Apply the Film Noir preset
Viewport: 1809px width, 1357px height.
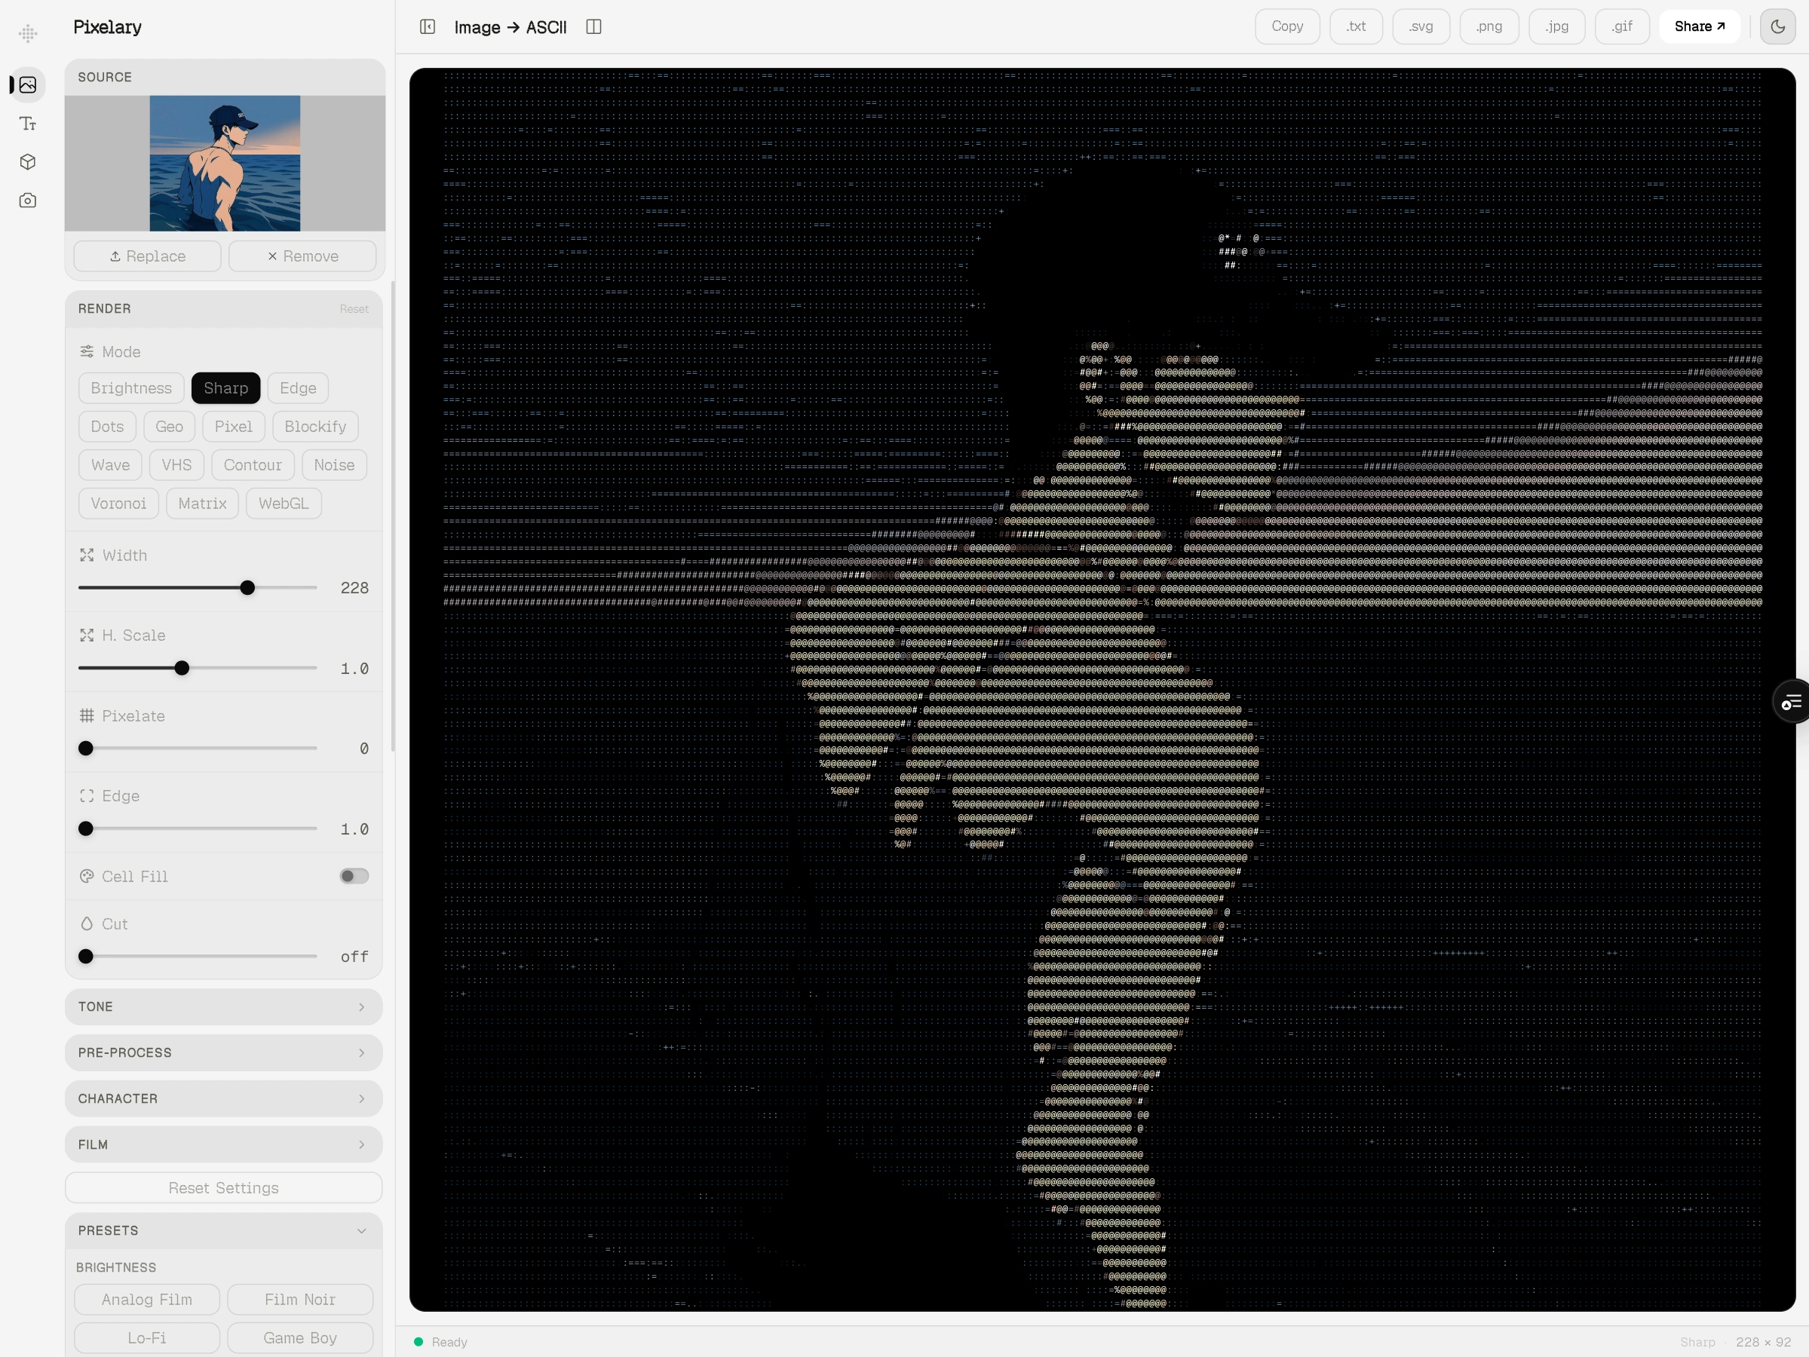[x=300, y=1300]
